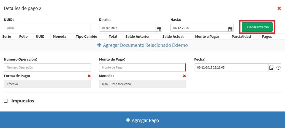Open the Fecha calendar picker icon
This screenshot has height=128, width=285.
[271, 68]
